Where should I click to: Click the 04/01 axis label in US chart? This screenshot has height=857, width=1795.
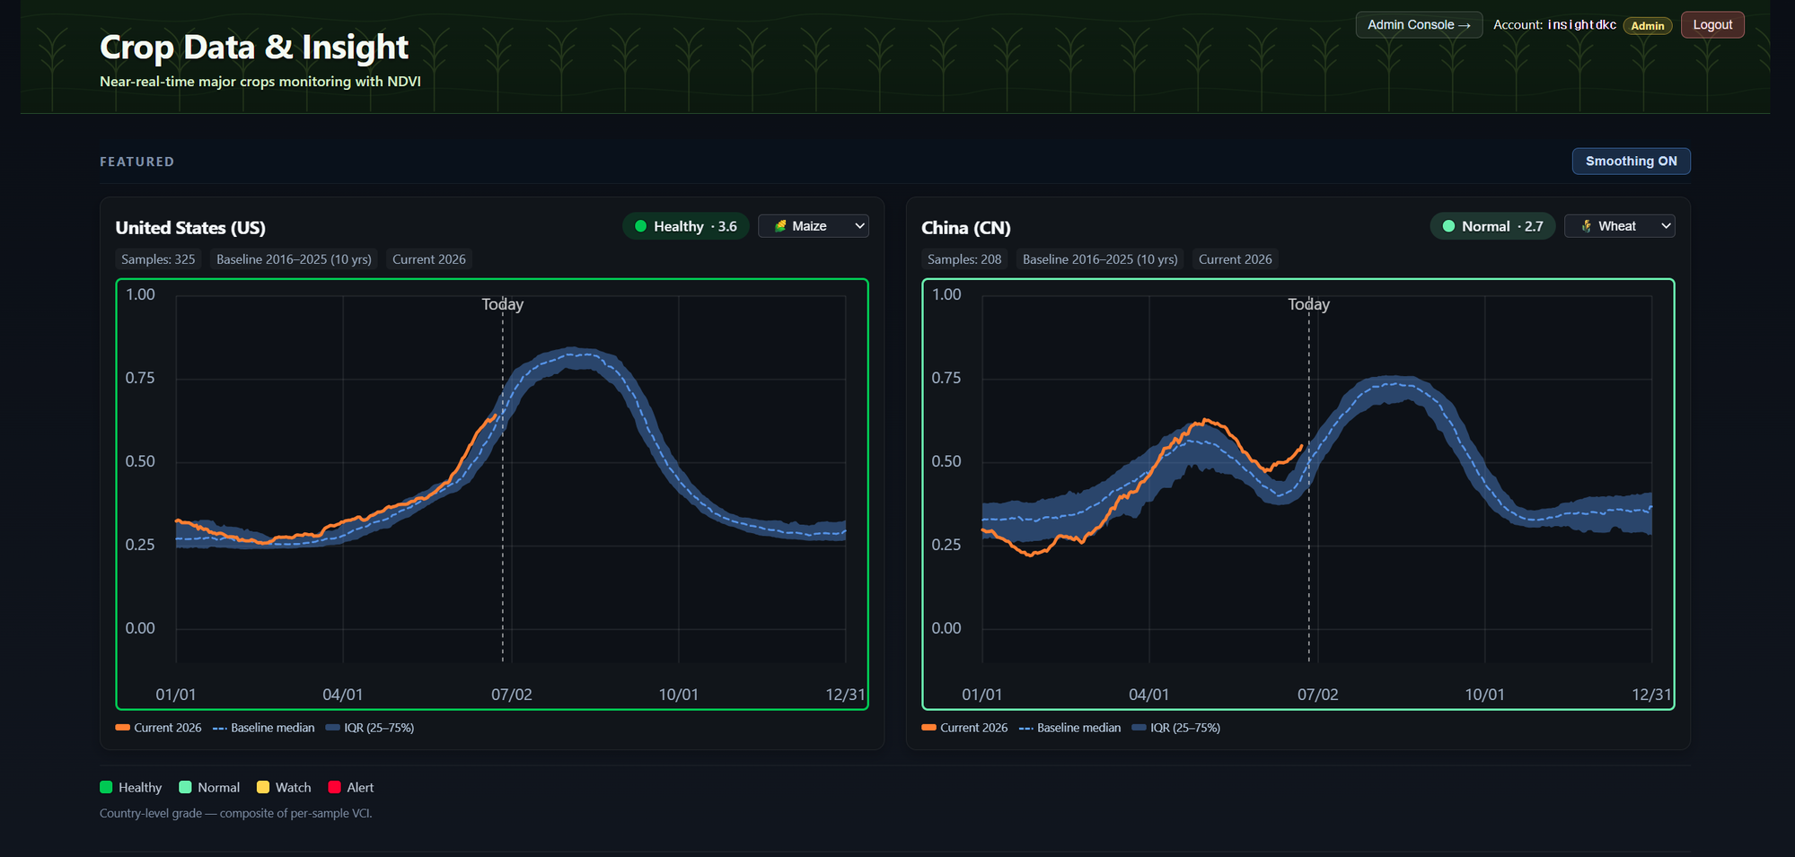tap(343, 695)
